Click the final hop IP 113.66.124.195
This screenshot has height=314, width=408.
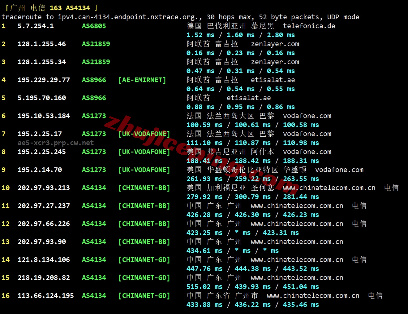[x=46, y=296]
